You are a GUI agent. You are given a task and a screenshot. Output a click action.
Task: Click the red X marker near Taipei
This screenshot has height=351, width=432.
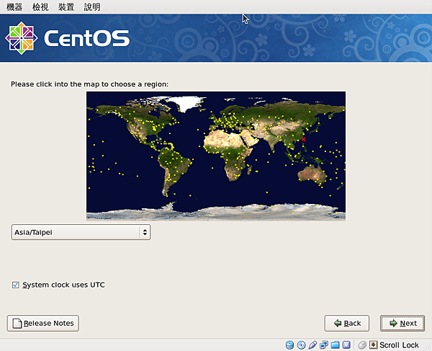[x=303, y=139]
